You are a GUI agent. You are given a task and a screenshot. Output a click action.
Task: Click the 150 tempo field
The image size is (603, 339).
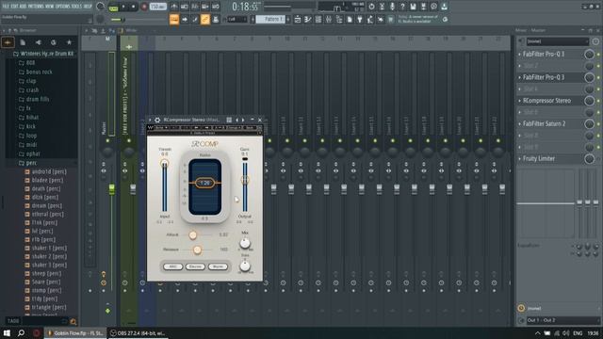(157, 7)
